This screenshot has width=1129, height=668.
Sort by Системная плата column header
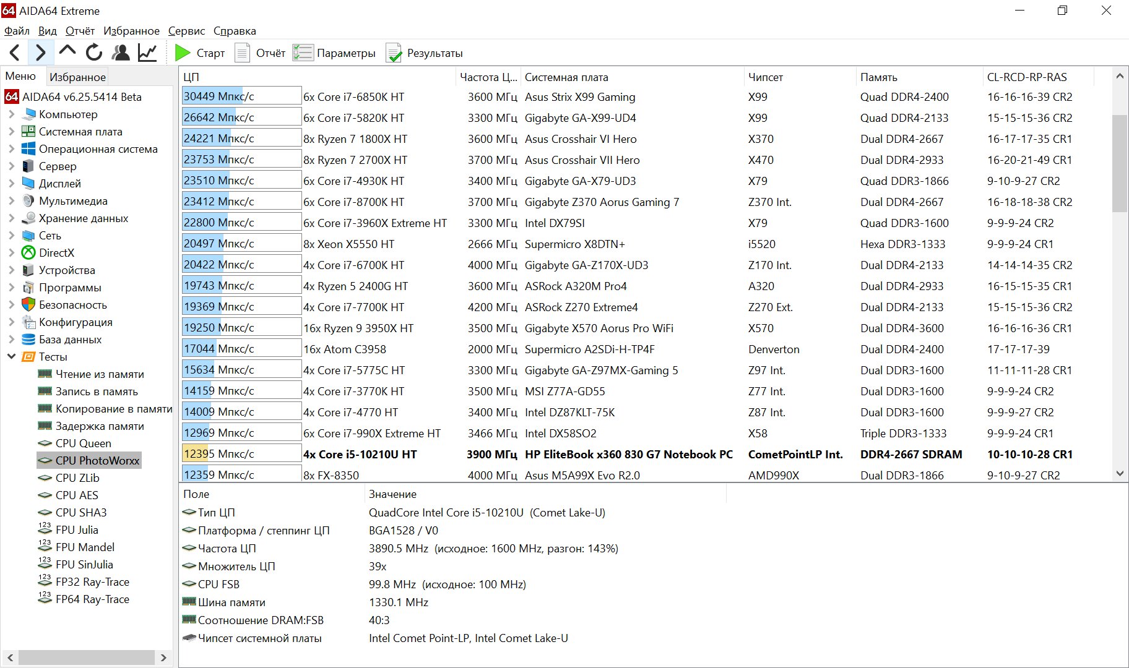tap(632, 77)
